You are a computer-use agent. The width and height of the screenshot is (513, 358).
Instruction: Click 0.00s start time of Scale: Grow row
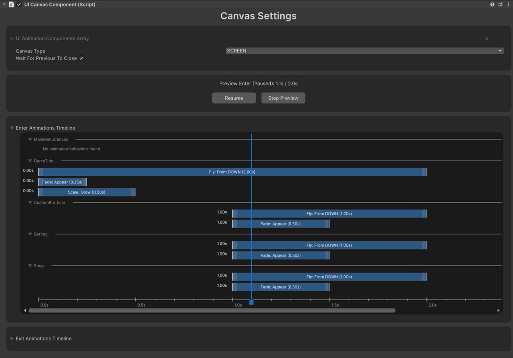[x=28, y=191]
